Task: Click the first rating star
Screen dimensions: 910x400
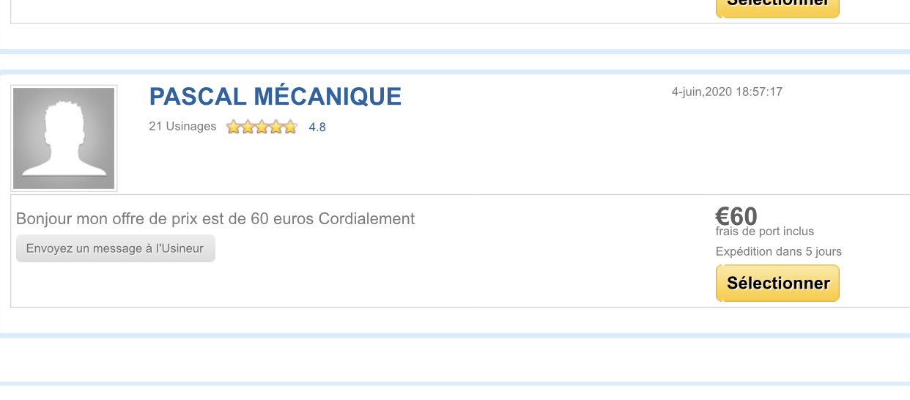Action: coord(234,127)
